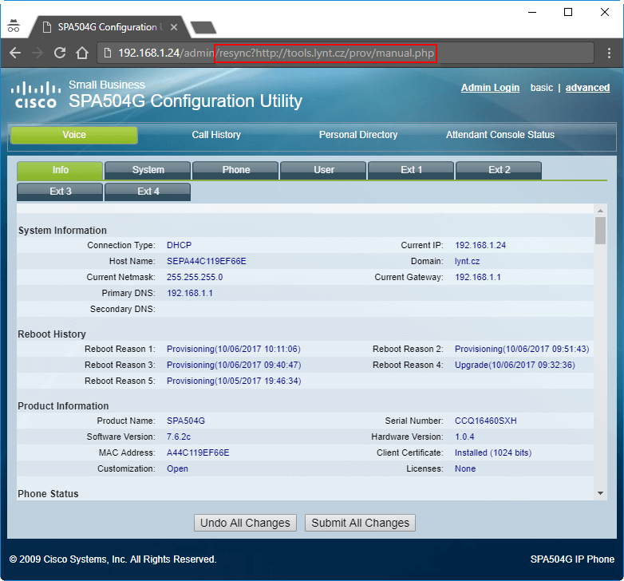Click Reboot Reason 1 Provisioning value
The image size is (624, 581).
tap(233, 349)
